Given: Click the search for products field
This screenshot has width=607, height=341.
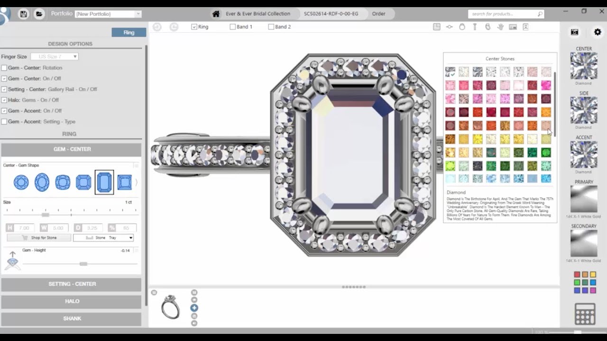Looking at the screenshot, I should click(506, 14).
